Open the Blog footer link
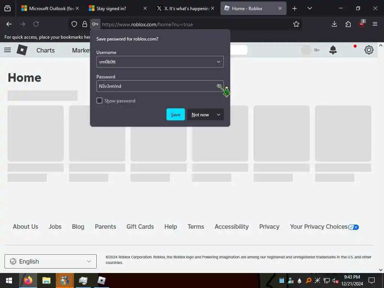The width and height of the screenshot is (384, 288). (78, 227)
